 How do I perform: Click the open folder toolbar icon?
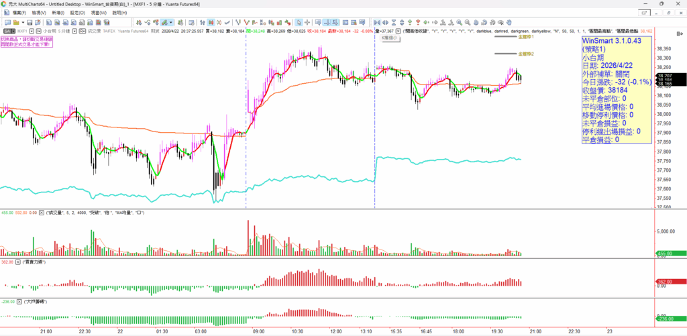[17, 22]
